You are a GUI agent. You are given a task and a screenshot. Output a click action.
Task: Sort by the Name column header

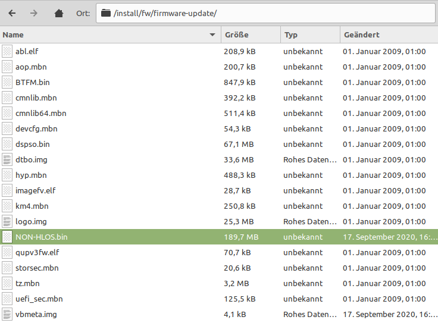coord(110,35)
